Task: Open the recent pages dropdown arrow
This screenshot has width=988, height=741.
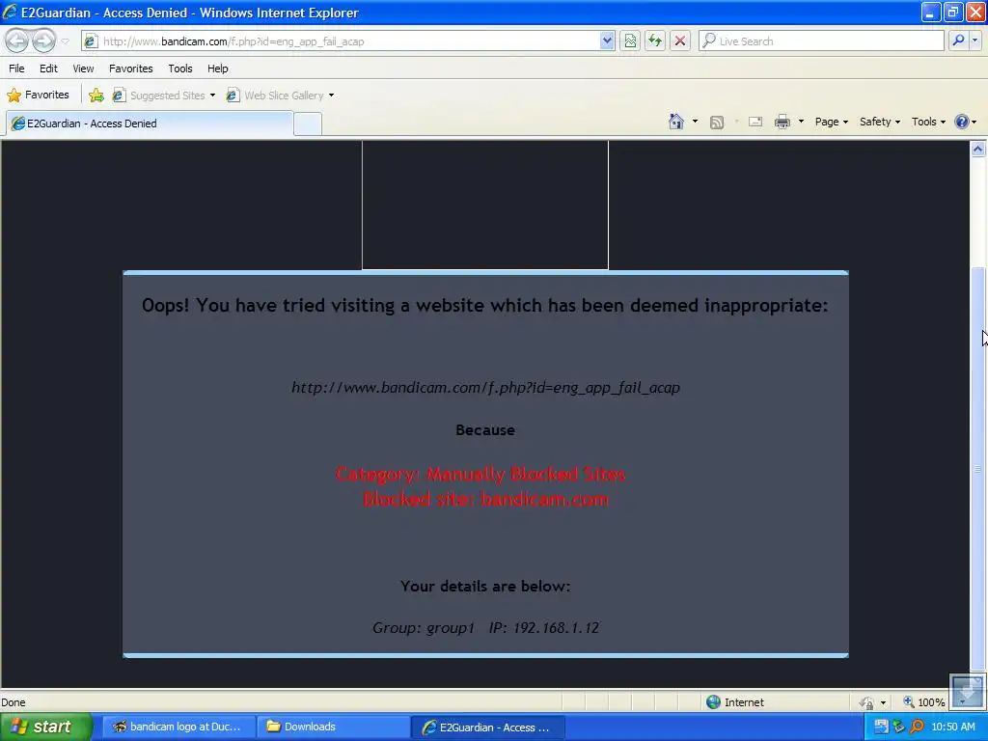Action: pyautogui.click(x=65, y=41)
